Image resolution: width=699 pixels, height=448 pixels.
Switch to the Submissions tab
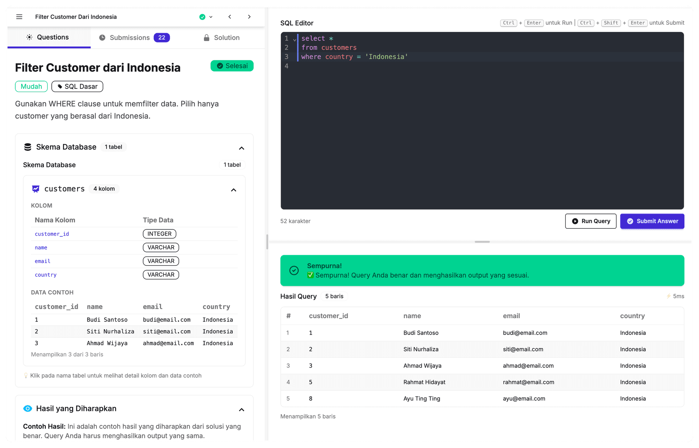[x=129, y=37]
